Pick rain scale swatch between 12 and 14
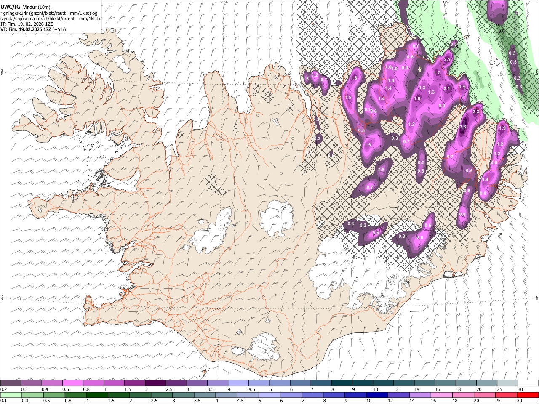The image size is (539, 404). click(x=398, y=396)
